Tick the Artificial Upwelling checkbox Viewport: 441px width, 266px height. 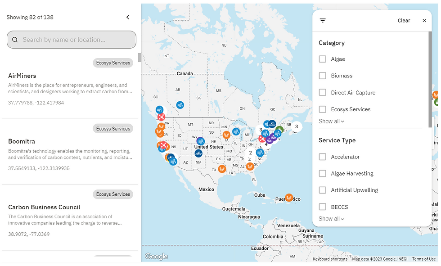tap(322, 190)
